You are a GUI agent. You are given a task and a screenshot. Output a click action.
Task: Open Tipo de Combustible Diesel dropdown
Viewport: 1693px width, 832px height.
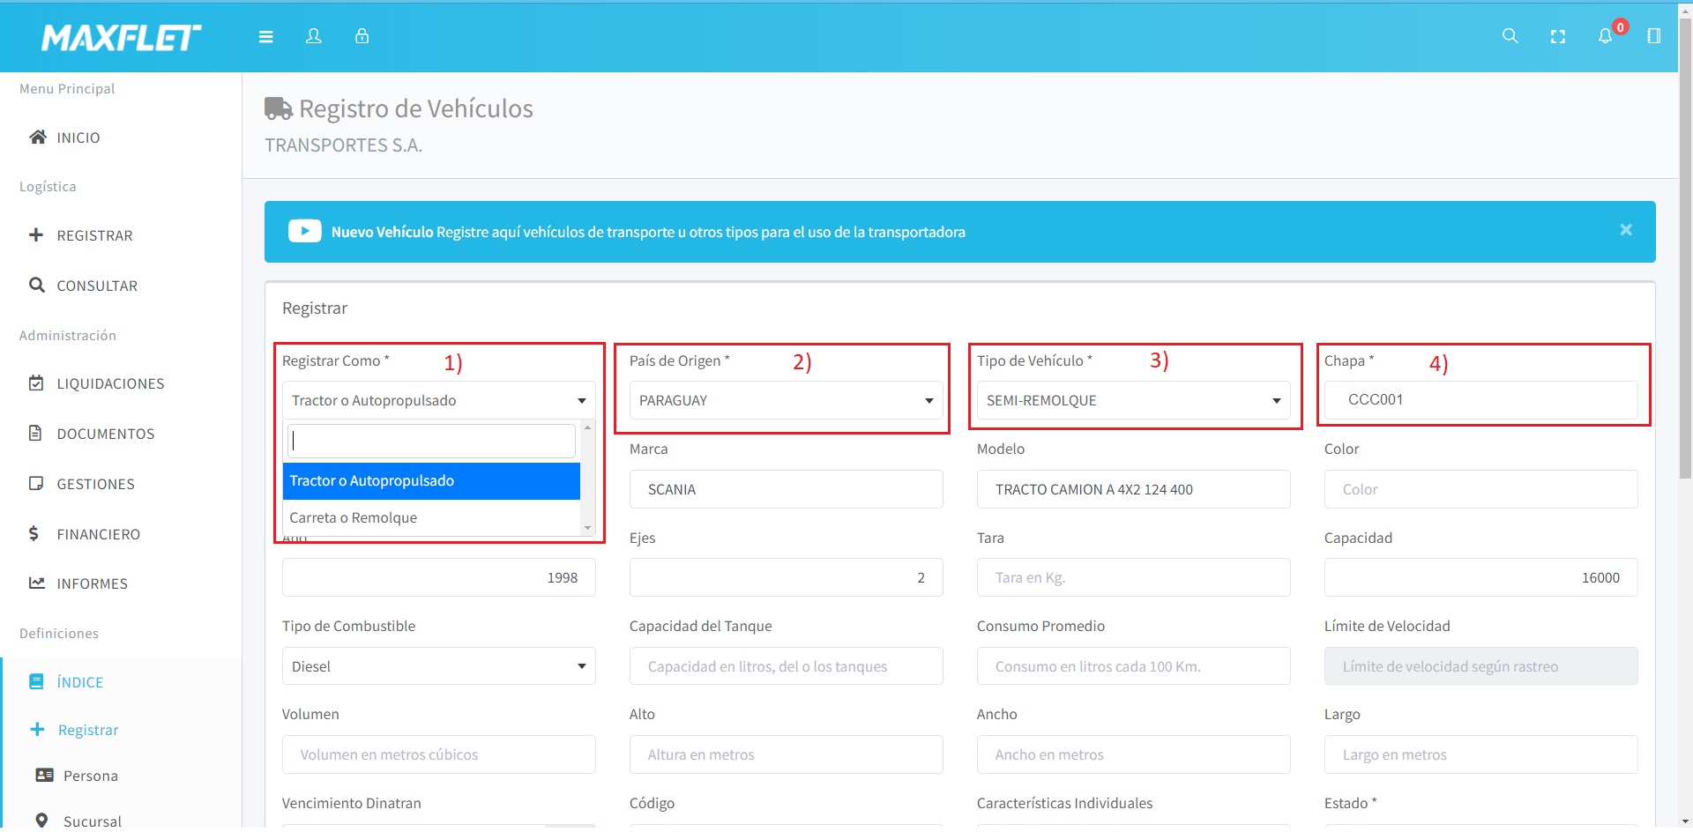pos(438,666)
